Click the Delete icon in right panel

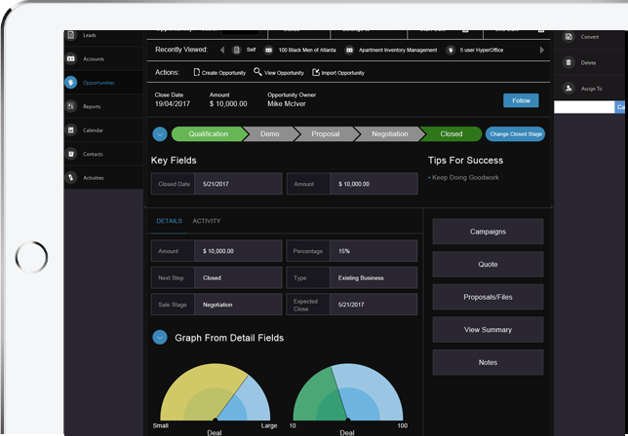(568, 62)
